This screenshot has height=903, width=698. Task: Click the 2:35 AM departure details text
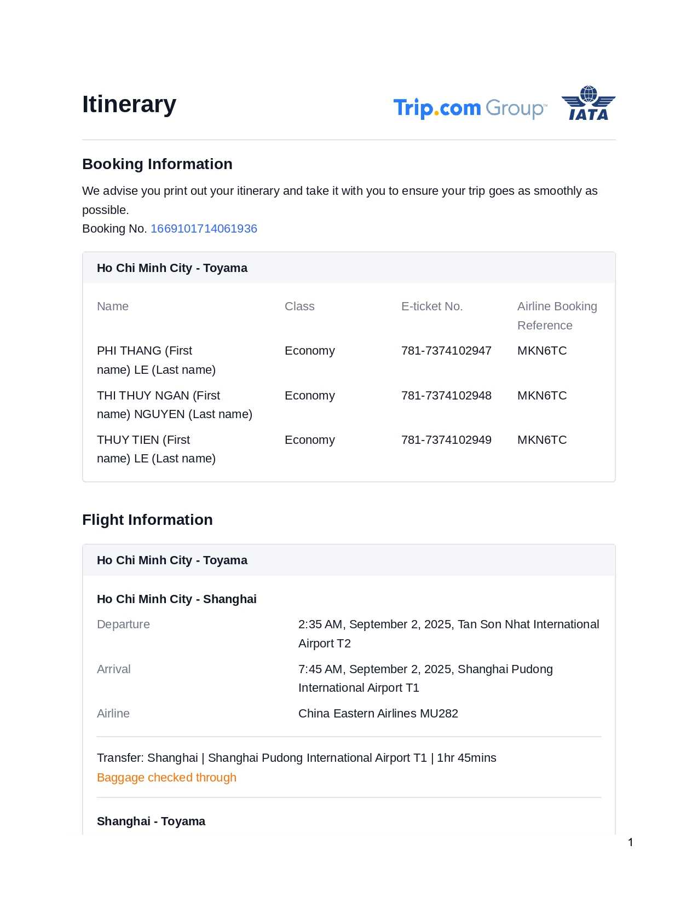[448, 634]
